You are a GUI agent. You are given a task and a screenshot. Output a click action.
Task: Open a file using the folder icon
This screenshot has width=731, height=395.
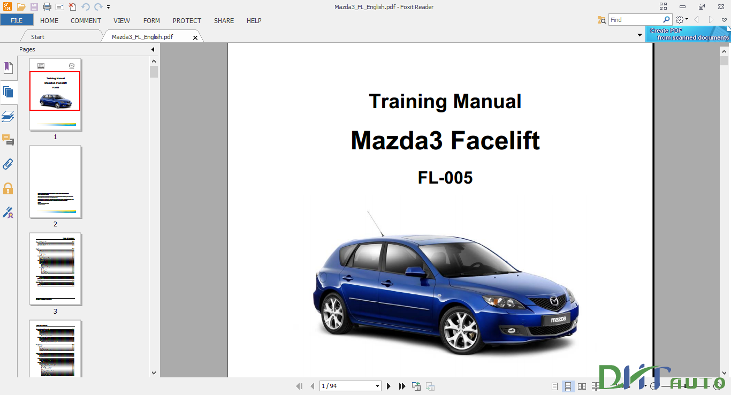21,7
